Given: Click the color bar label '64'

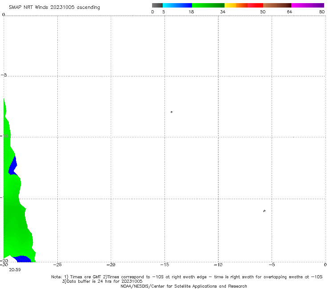Looking at the screenshot, I should coord(289,12).
